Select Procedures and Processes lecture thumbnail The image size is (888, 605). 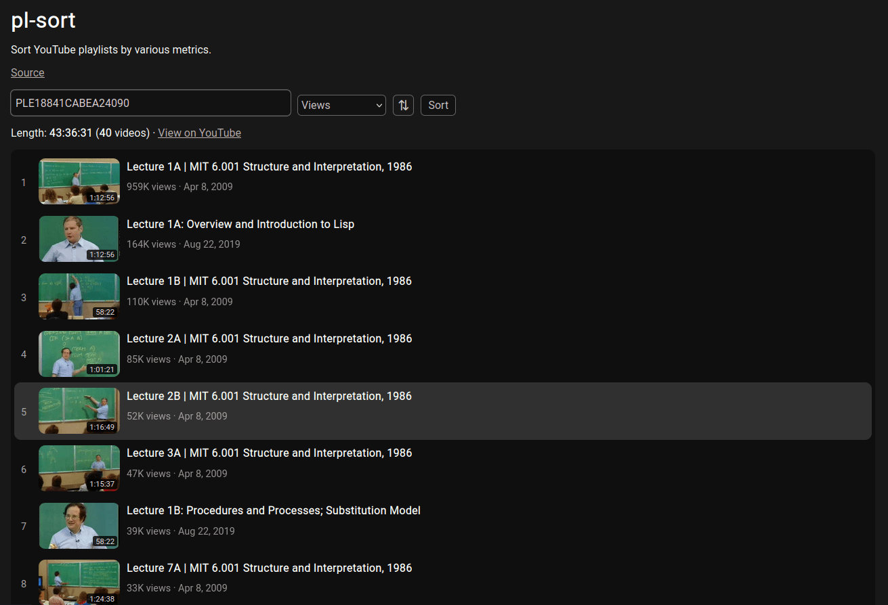[79, 526]
